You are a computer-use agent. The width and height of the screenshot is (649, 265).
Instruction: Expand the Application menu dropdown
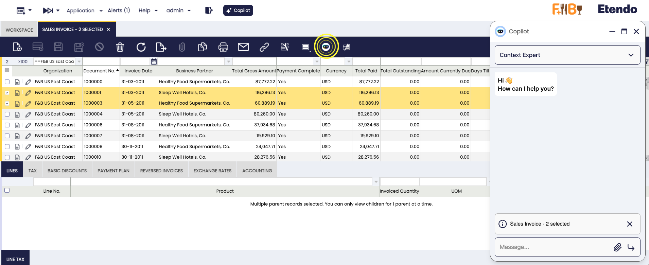tap(85, 11)
